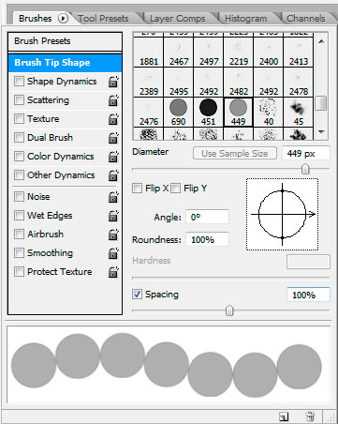Click the Airbrush lock icon
Image resolution: width=338 pixels, height=424 pixels.
click(113, 235)
